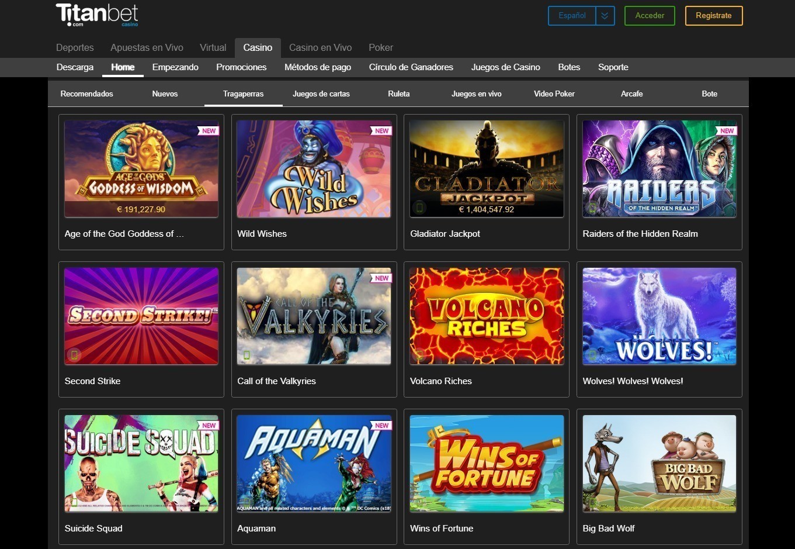Show Recomendados games category
The height and width of the screenshot is (549, 795).
[87, 94]
